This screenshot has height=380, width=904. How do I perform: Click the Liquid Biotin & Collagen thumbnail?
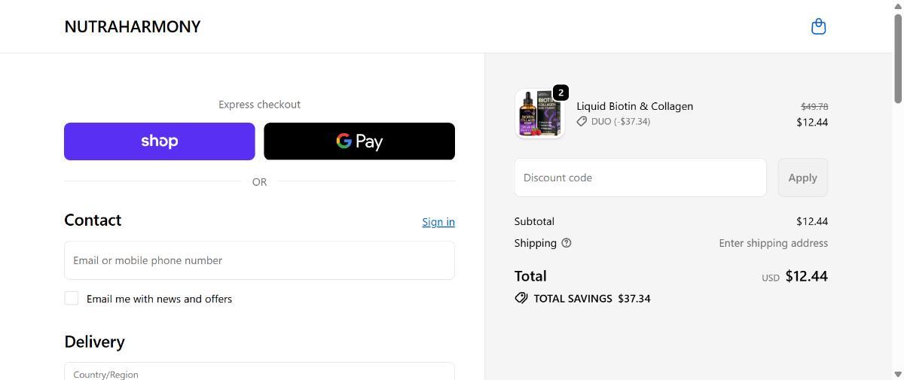click(x=539, y=115)
